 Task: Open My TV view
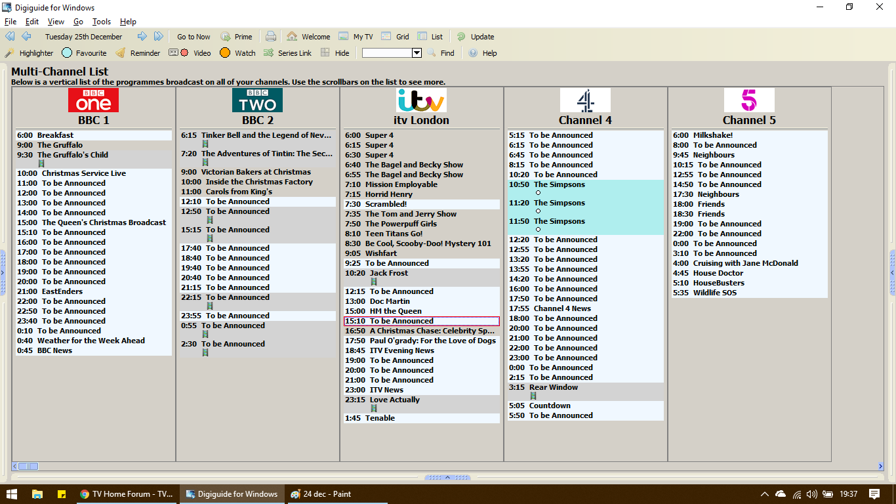click(356, 37)
